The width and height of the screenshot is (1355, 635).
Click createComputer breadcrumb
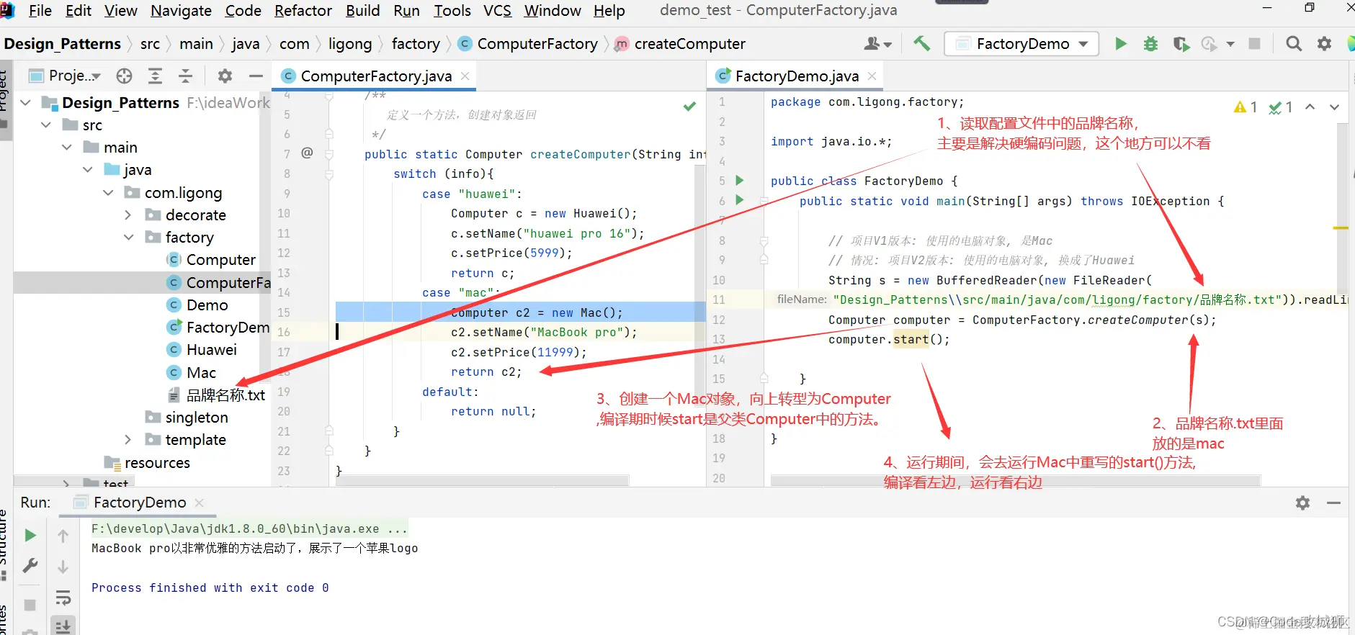pos(689,44)
